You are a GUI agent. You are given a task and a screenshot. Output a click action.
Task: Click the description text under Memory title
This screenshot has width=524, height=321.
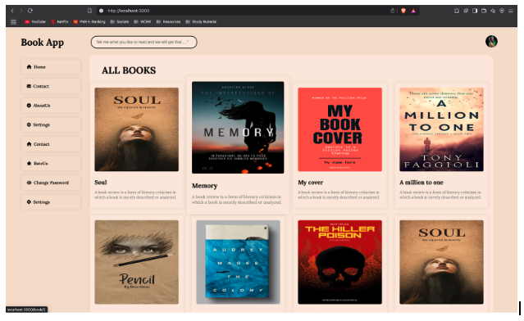click(x=237, y=200)
